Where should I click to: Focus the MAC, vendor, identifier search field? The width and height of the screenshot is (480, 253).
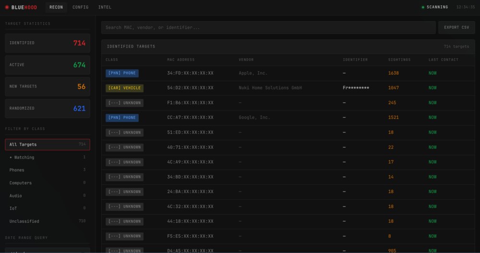click(268, 27)
